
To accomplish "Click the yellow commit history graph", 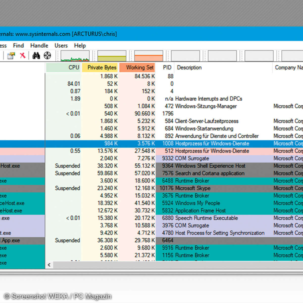I will (112, 56).
